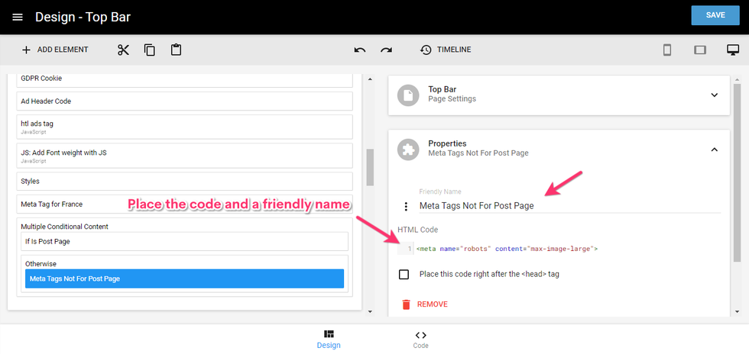The width and height of the screenshot is (749, 354).
Task: Open three-dot options beside Friendly Name
Action: click(406, 206)
